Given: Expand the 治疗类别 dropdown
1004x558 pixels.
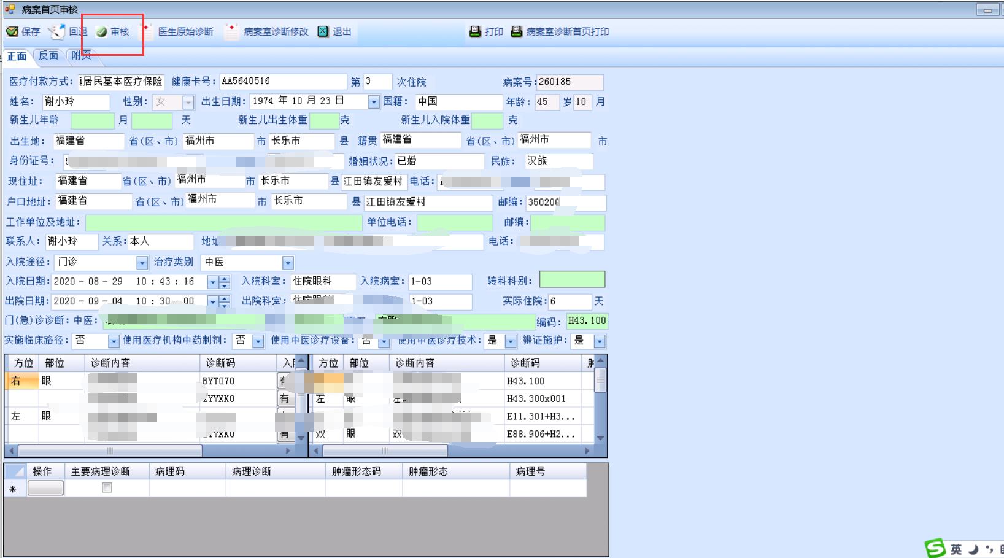Looking at the screenshot, I should 288,263.
